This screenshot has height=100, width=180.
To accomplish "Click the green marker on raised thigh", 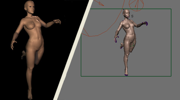I will 132,45.
